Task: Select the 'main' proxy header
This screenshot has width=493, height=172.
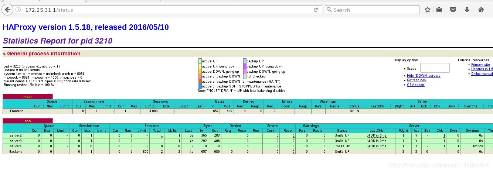Action: pos(27,97)
